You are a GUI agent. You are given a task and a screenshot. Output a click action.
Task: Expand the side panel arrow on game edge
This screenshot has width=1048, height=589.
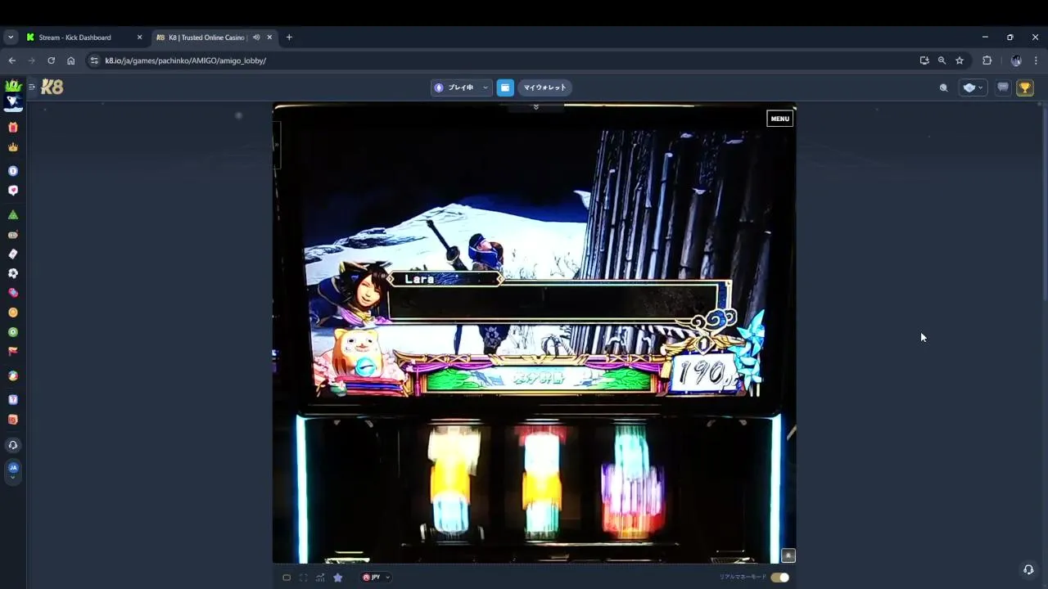(x=277, y=145)
